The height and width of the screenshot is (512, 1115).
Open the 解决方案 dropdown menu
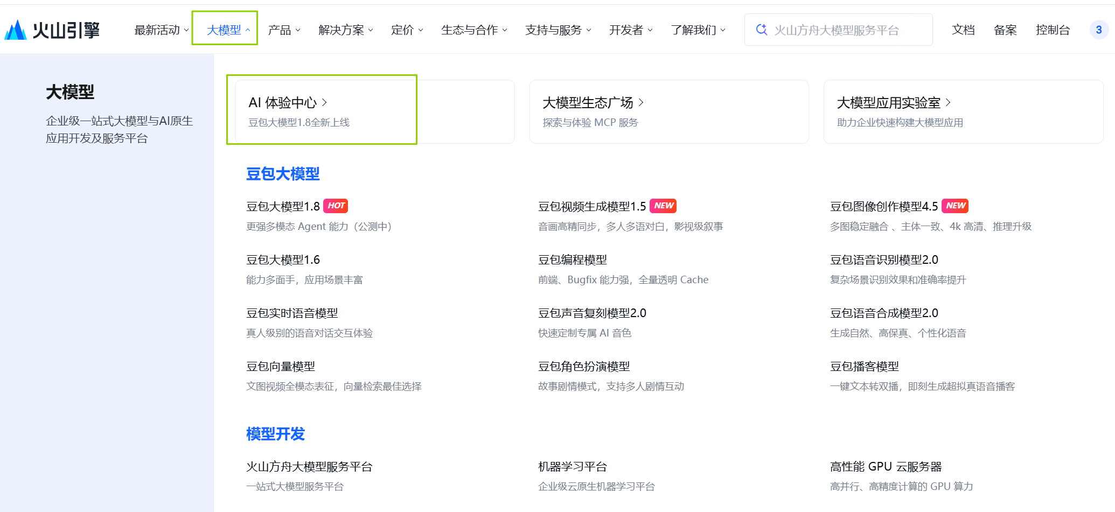[x=345, y=30]
